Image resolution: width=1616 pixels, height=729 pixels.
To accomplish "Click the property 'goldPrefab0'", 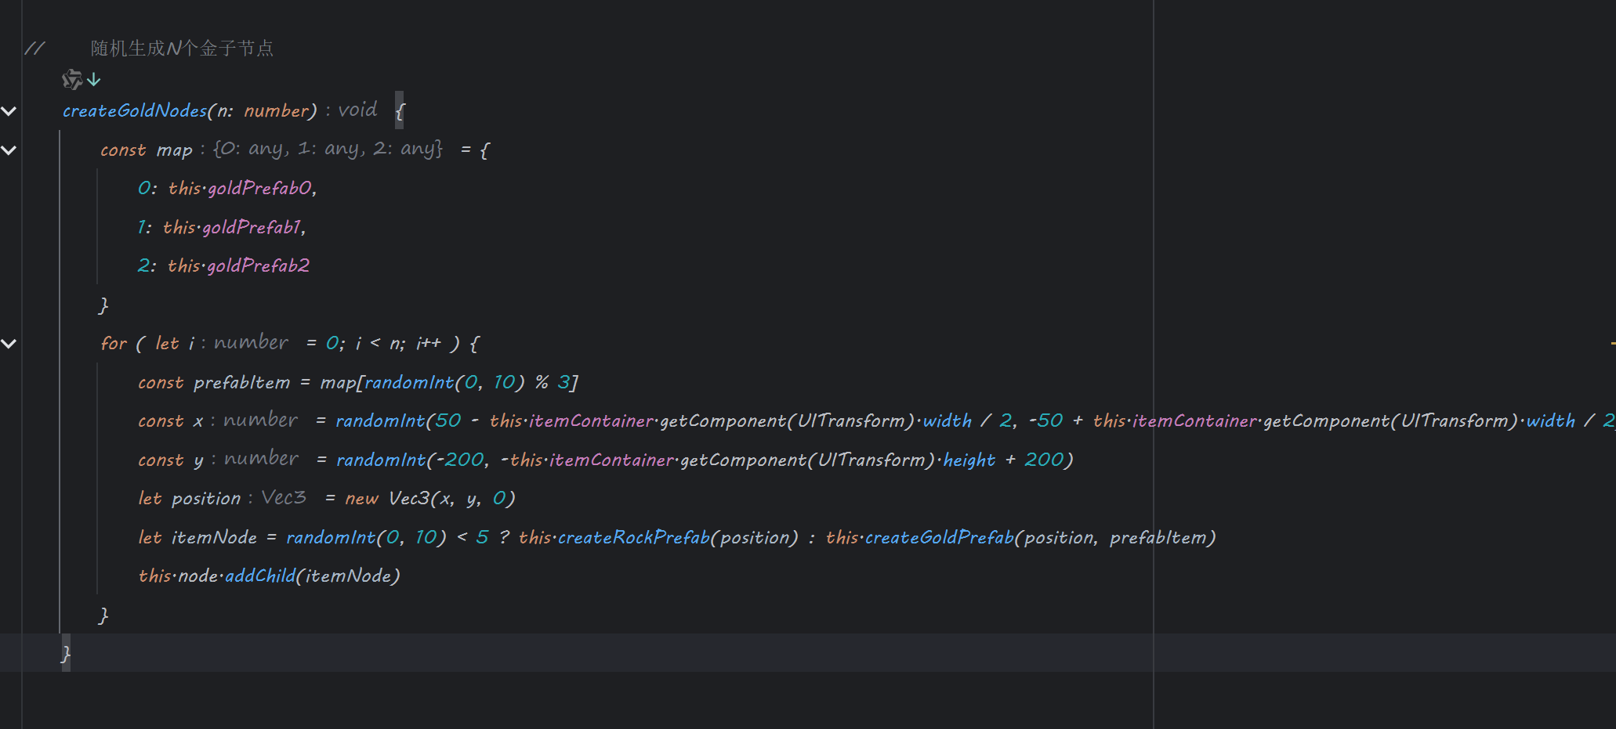I will (x=259, y=189).
